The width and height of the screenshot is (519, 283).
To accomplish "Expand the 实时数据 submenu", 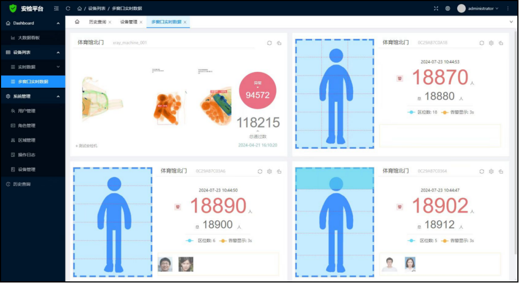I will pyautogui.click(x=58, y=67).
